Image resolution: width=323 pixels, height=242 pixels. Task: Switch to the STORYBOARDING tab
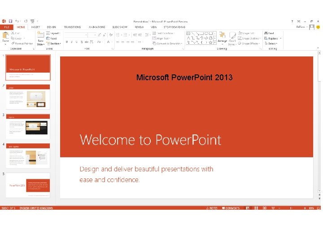pyautogui.click(x=174, y=27)
